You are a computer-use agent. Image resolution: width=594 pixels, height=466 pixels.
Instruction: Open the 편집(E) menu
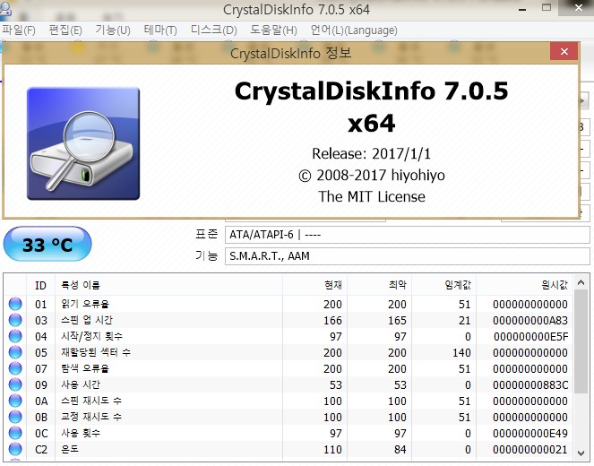[x=65, y=30]
